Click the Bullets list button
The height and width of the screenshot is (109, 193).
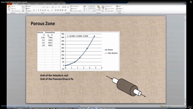pyautogui.click(x=56, y=7)
